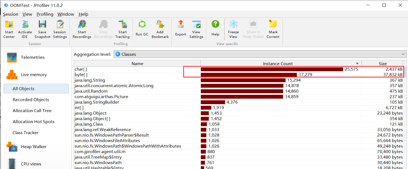Select the byte[ ] row
This screenshot has width=408, height=169.
239,75
